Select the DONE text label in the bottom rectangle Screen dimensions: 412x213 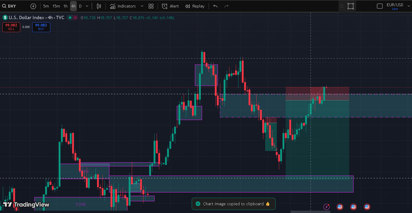[x=81, y=204]
